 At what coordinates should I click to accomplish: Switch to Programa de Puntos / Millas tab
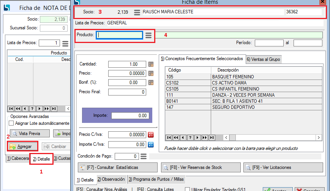[156, 179]
